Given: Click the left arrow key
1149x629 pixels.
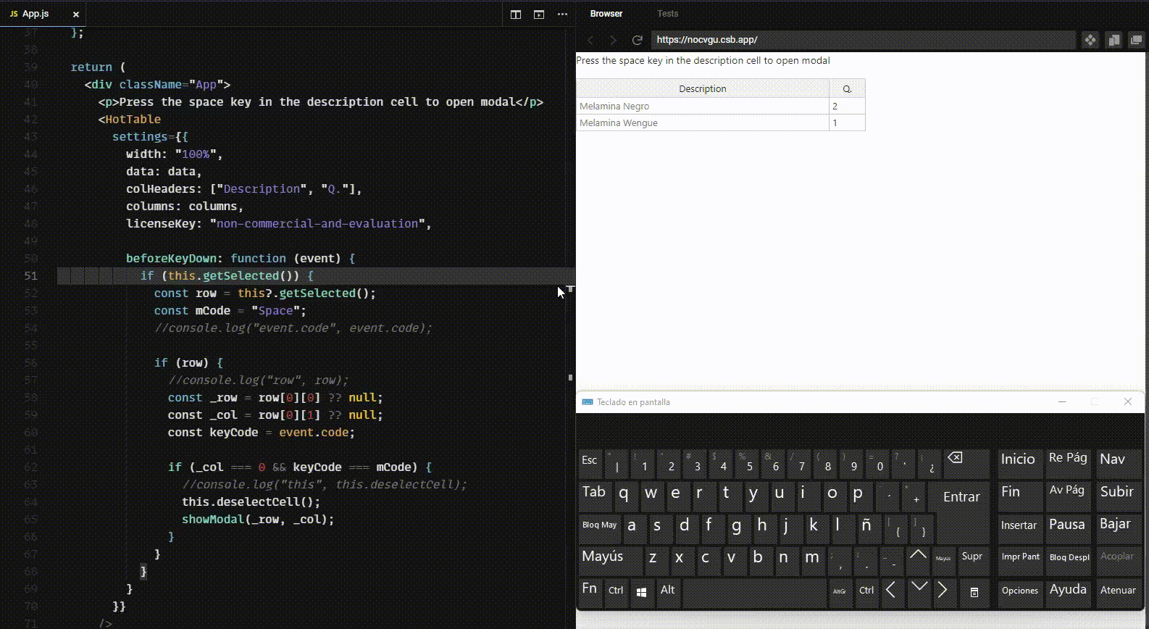Looking at the screenshot, I should point(892,592).
